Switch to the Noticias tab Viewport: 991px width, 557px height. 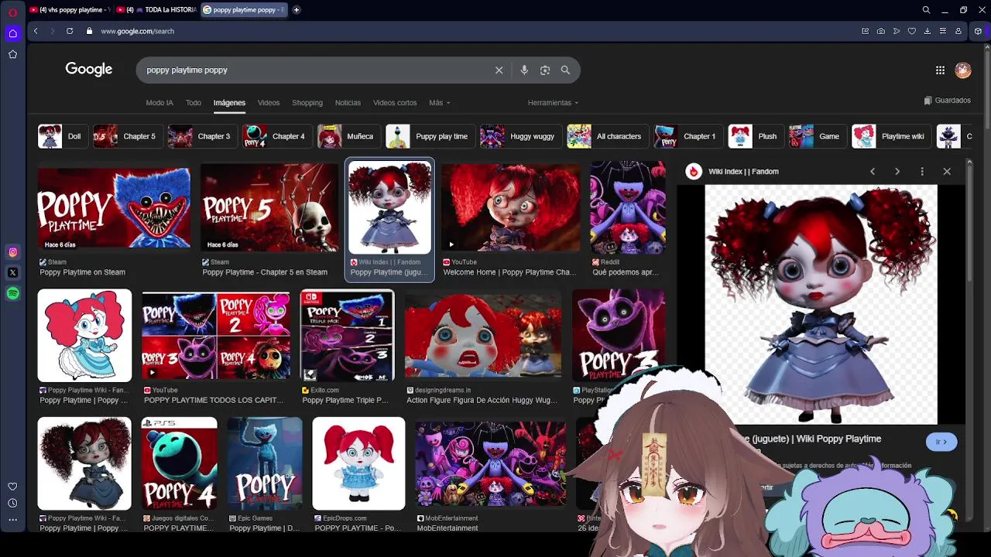[x=348, y=103]
